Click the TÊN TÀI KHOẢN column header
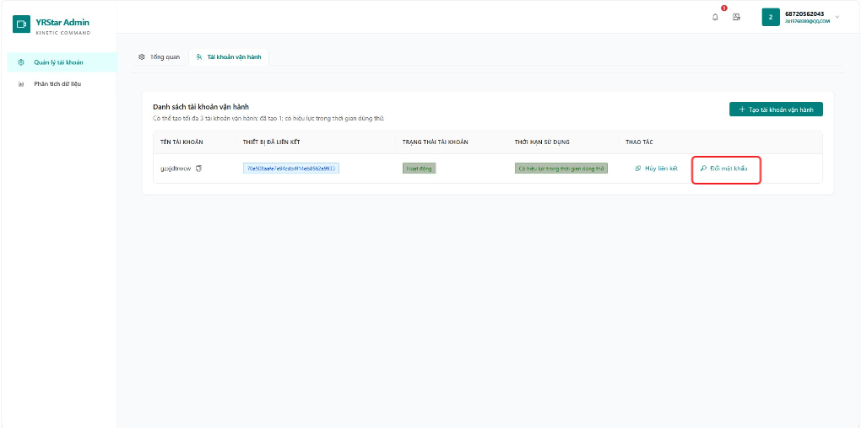This screenshot has height=428, width=861. pos(181,142)
